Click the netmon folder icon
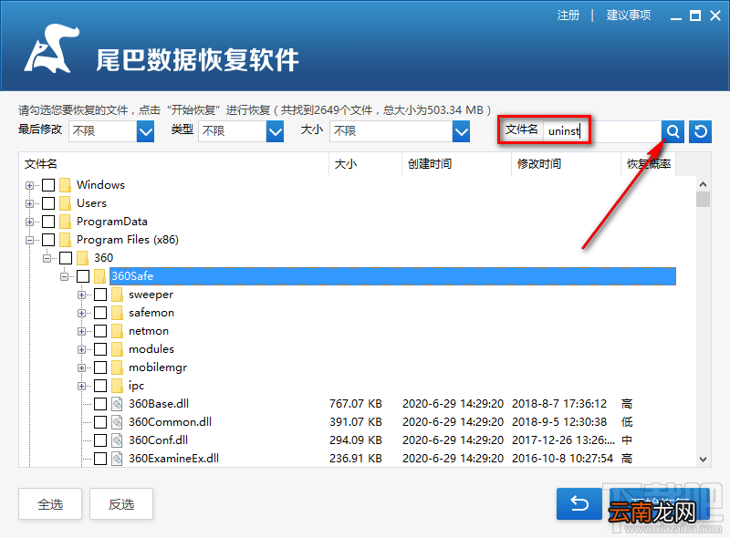730x538 pixels. point(118,331)
